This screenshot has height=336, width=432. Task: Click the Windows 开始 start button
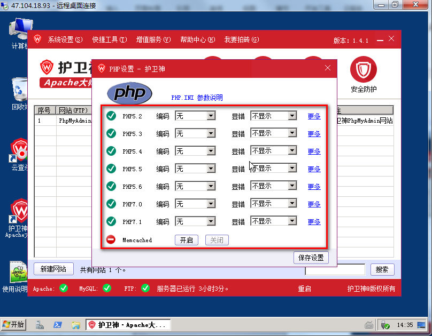pos(13,325)
